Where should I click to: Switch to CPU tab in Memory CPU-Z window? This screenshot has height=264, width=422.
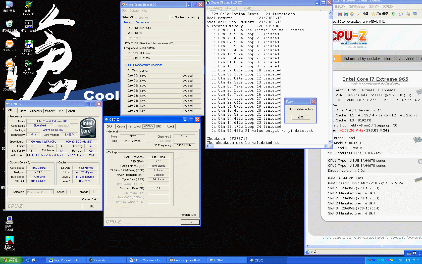click(x=109, y=126)
